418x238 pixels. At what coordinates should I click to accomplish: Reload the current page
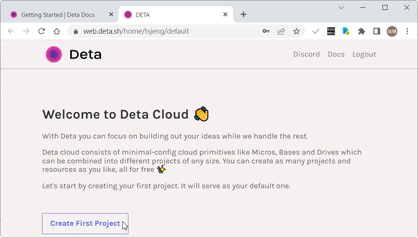tap(41, 31)
